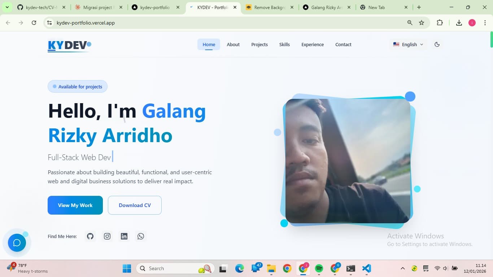Click the Chrome profile avatar icon
The image size is (493, 277).
point(472,22)
